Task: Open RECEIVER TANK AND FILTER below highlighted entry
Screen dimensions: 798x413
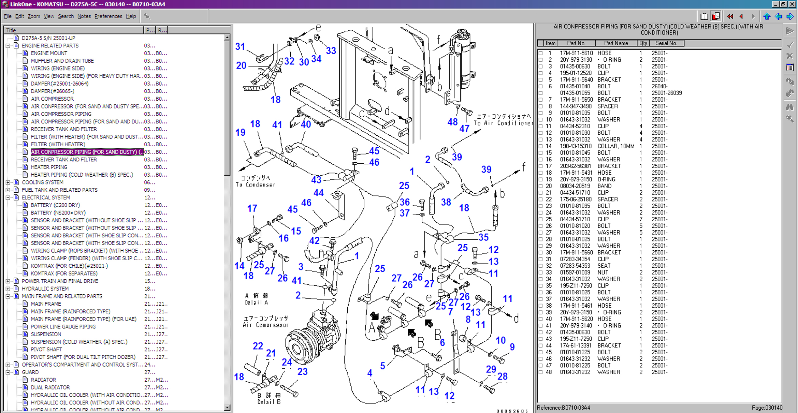Action: tap(64, 160)
